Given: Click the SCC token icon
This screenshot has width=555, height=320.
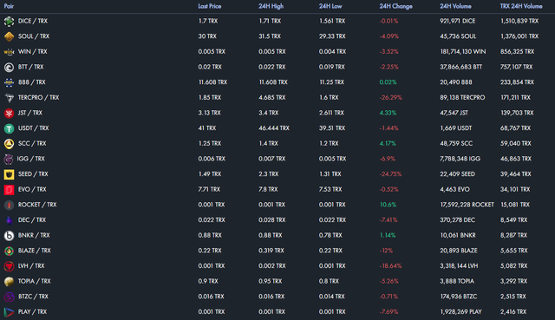Looking at the screenshot, I should [9, 143].
